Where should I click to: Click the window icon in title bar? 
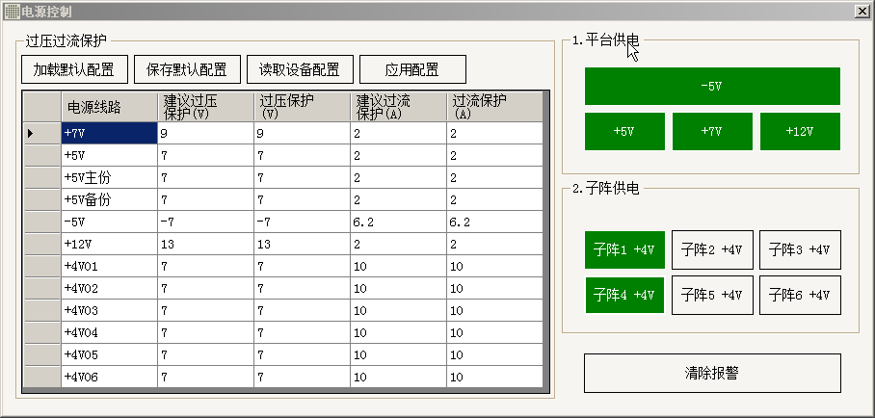point(12,11)
